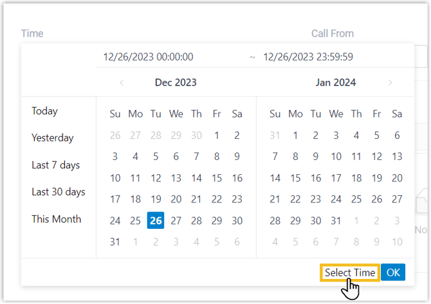Choose December 1 in the calendar
This screenshot has width=431, height=304.
click(217, 135)
